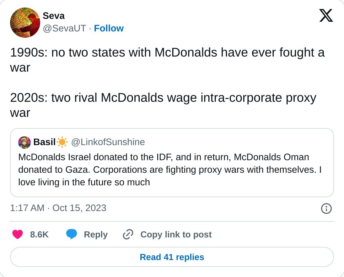Like the post with the heart icon

click(x=18, y=234)
